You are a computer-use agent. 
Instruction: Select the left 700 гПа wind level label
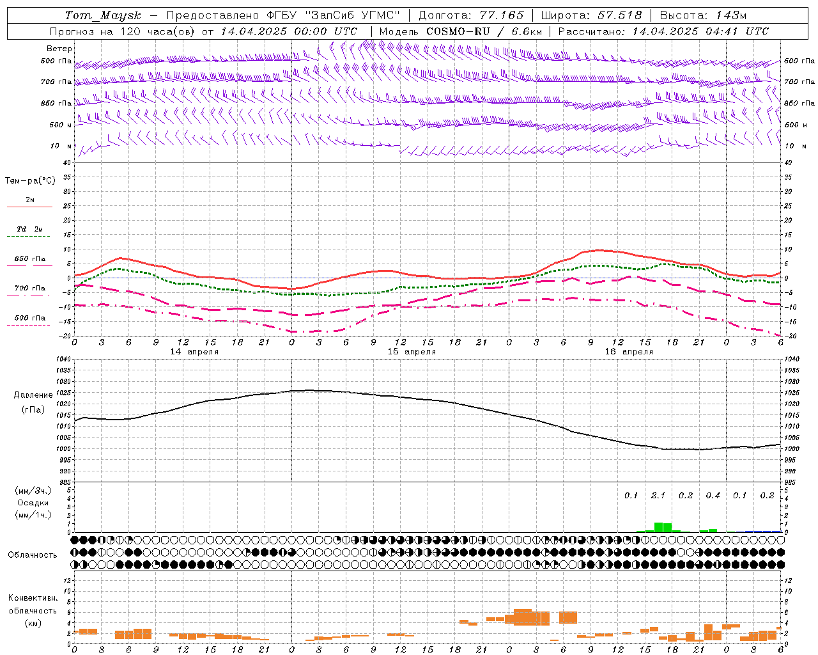56,82
